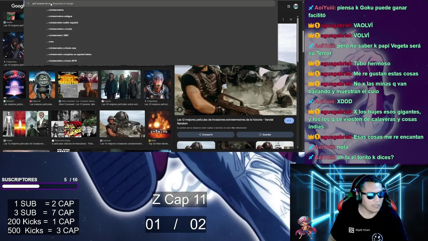This screenshot has height=241, width=428.
Task: Open first related image under Compartir
Action: pos(196,145)
